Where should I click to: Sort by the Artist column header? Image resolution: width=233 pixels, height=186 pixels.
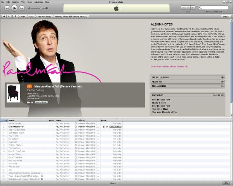click(x=66, y=121)
